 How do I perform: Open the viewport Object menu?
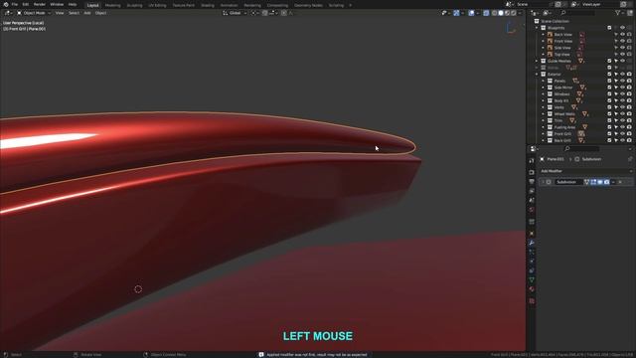[x=100, y=13]
